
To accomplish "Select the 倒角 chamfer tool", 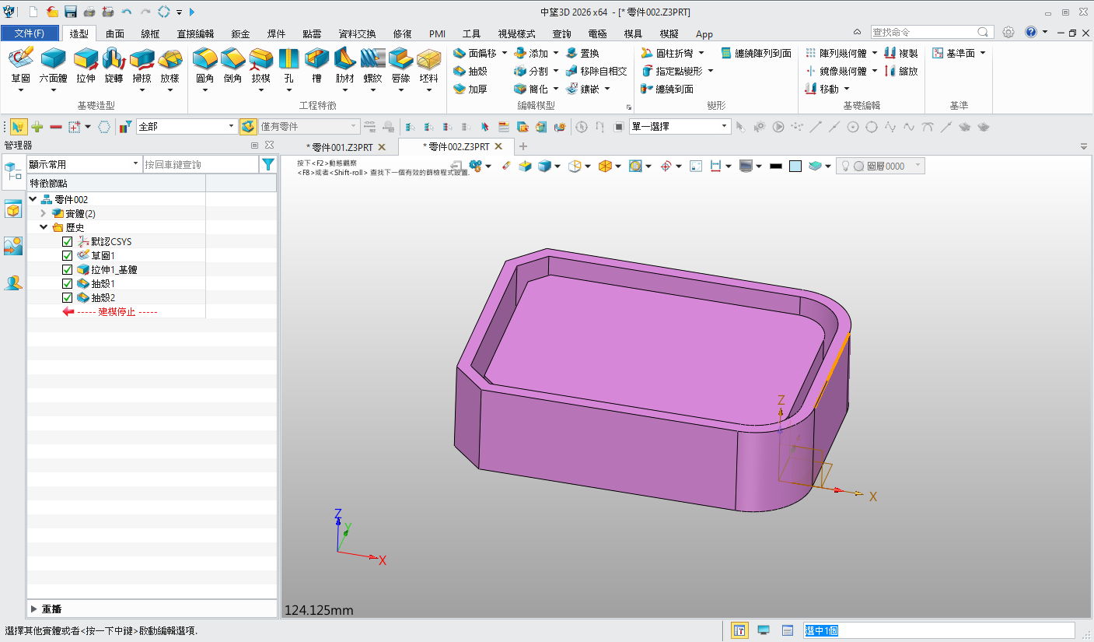I will (x=232, y=58).
